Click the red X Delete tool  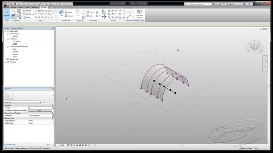click(x=123, y=17)
